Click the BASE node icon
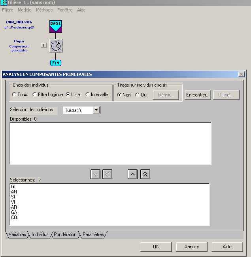This screenshot has width=251, height=257. [56, 26]
